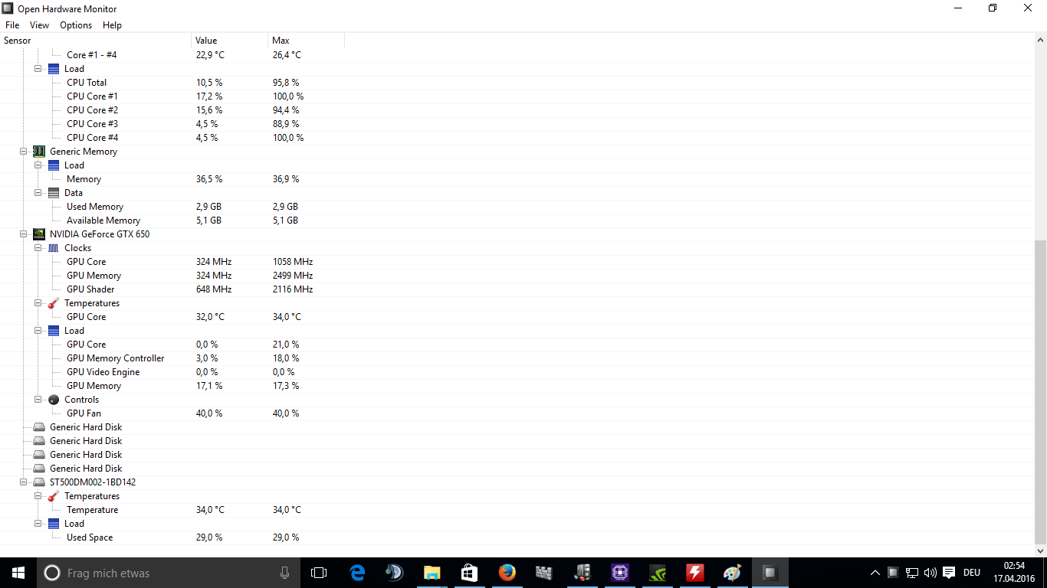
Task: Open File Explorer from the taskbar
Action: pos(432,573)
